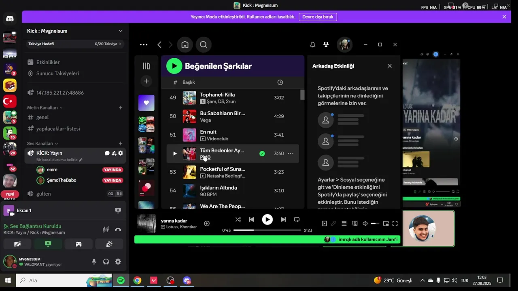Toggle repeat in Spotify player
Image resolution: width=518 pixels, height=291 pixels.
pyautogui.click(x=297, y=219)
